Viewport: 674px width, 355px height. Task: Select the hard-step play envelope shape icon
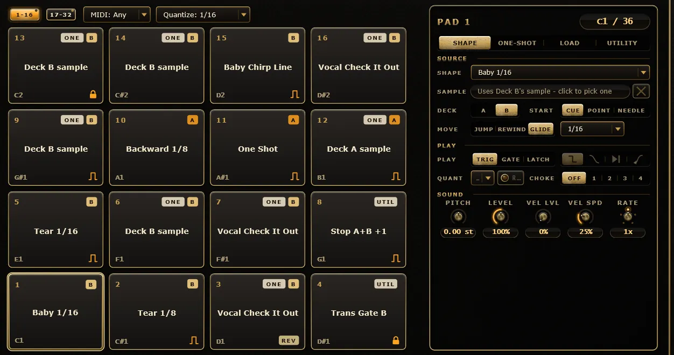[x=572, y=159]
